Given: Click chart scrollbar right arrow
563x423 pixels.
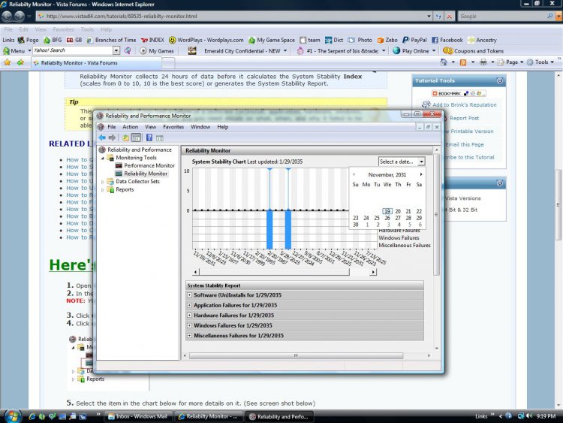Looking at the screenshot, I should [x=373, y=272].
